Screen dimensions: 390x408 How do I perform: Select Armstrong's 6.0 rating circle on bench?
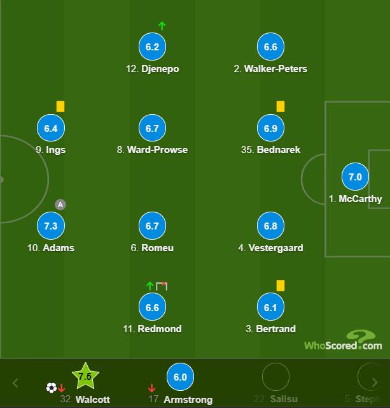click(x=180, y=377)
